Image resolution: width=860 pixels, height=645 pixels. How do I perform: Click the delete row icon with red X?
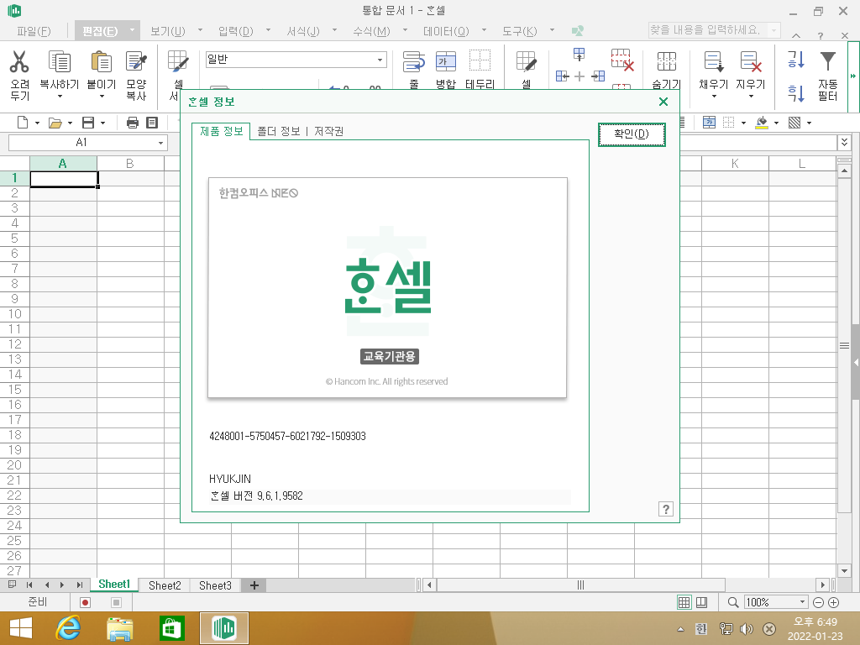coord(622,60)
